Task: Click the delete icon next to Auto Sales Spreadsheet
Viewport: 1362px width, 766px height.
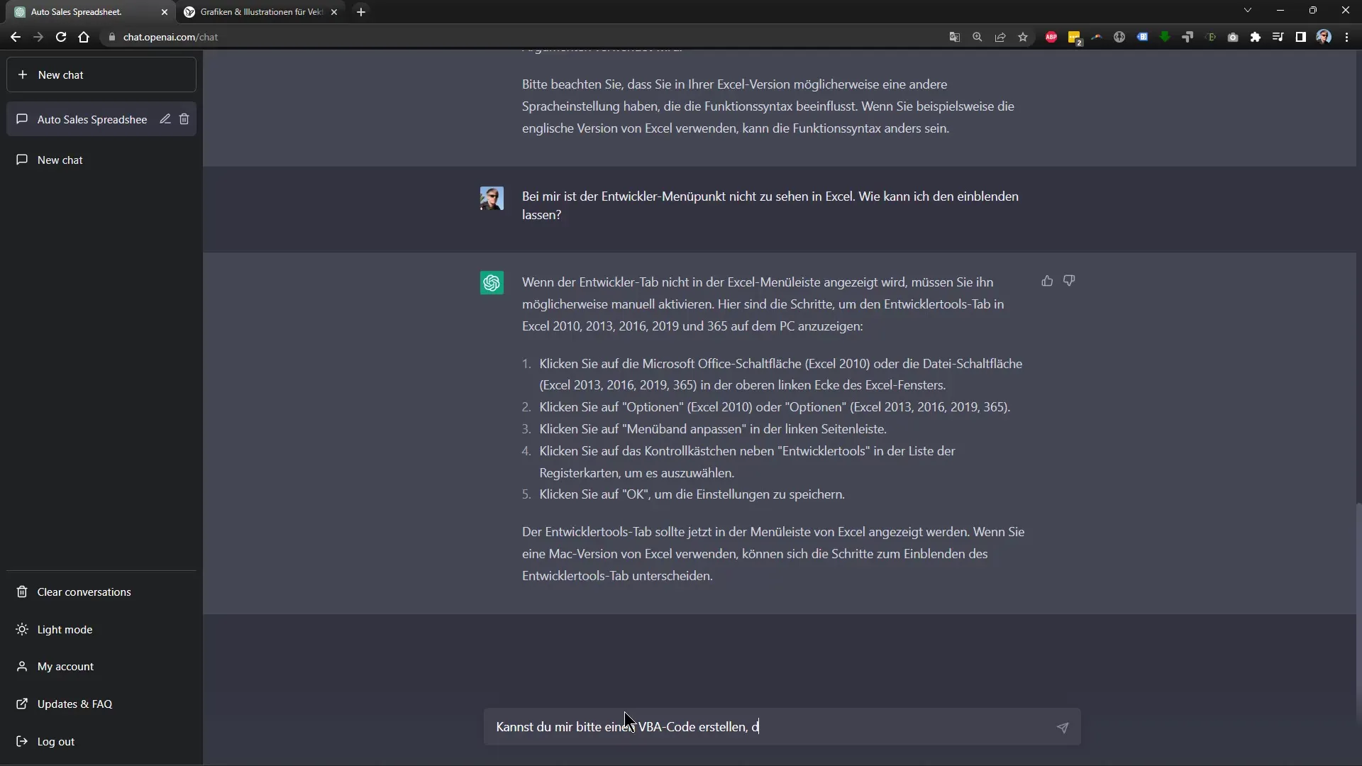Action: click(184, 118)
